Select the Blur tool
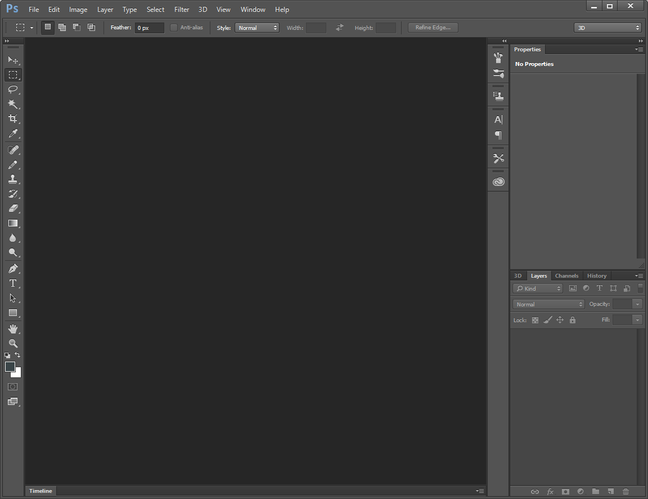Viewport: 648px width, 499px height. tap(13, 238)
